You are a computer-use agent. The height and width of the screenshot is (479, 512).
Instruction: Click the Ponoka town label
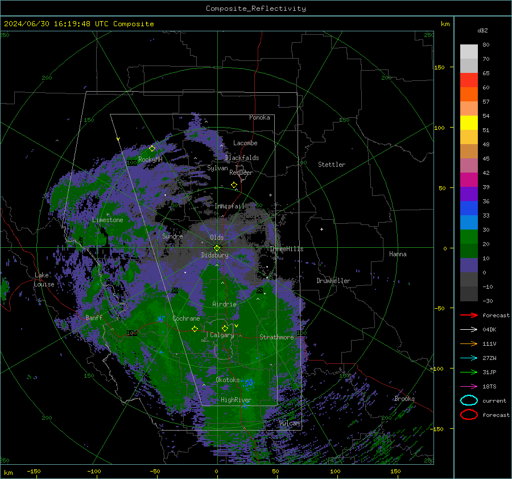point(259,117)
